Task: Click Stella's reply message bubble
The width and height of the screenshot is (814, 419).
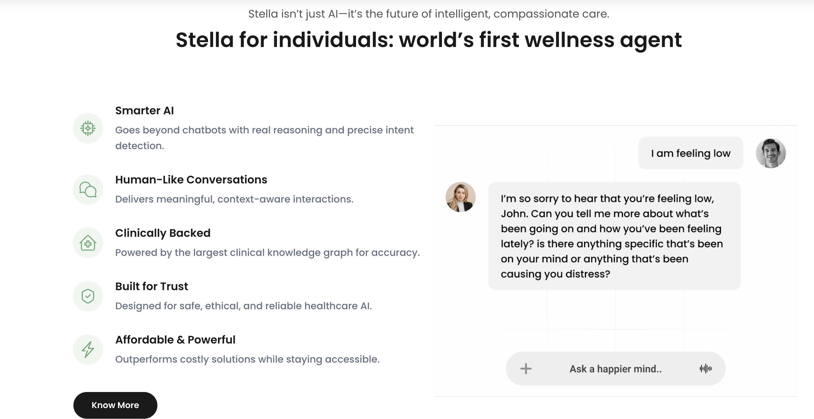Action: click(x=614, y=236)
